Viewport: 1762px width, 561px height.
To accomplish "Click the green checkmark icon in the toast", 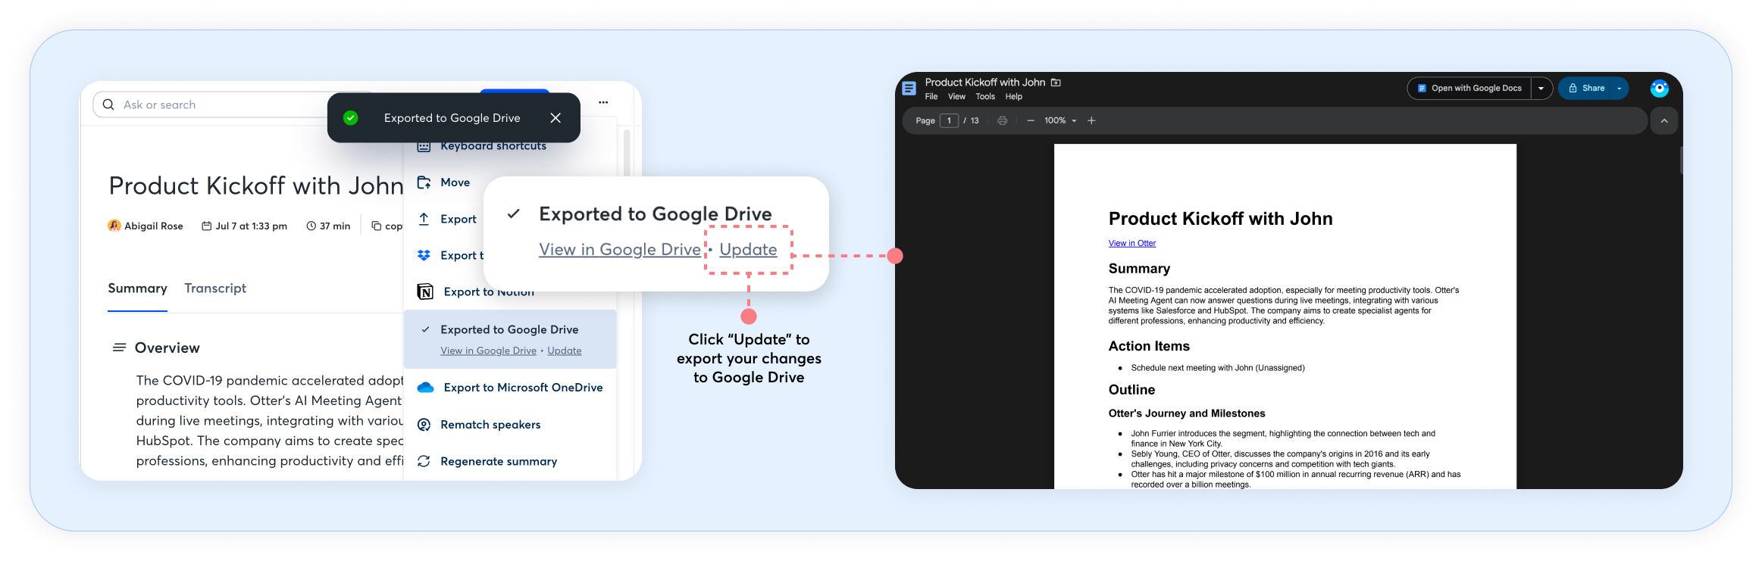I will 350,117.
